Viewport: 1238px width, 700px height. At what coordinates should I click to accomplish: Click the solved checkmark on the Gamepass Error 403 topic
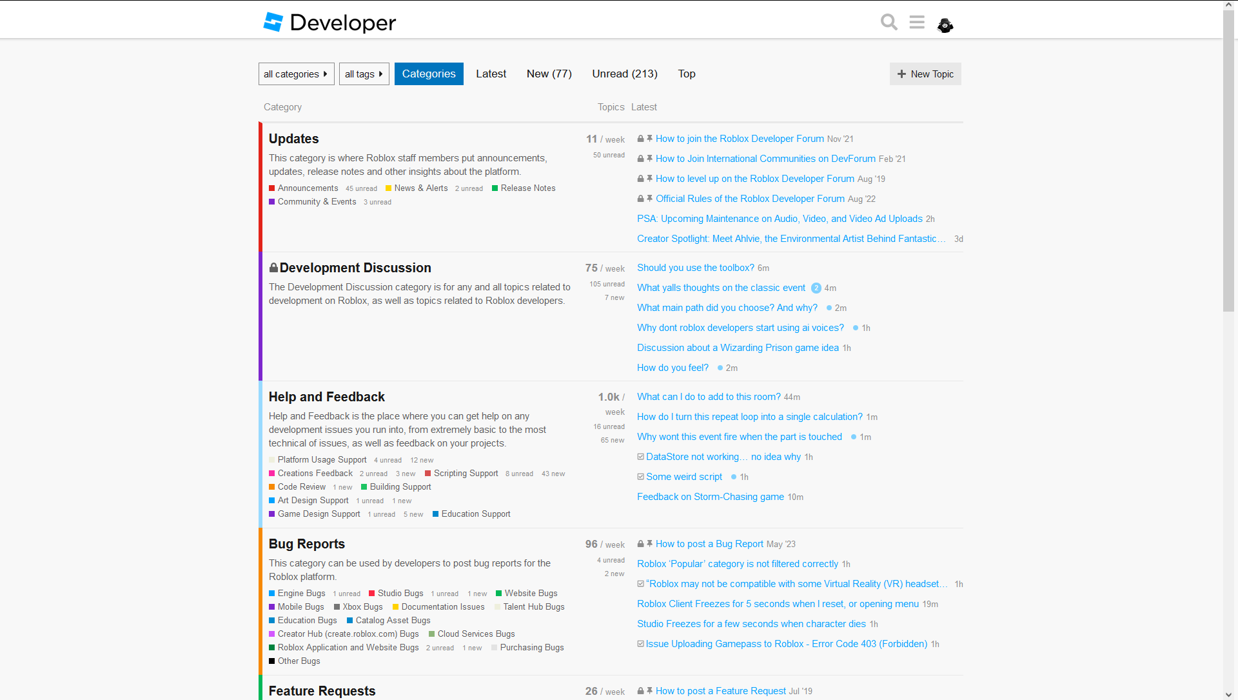(x=640, y=643)
